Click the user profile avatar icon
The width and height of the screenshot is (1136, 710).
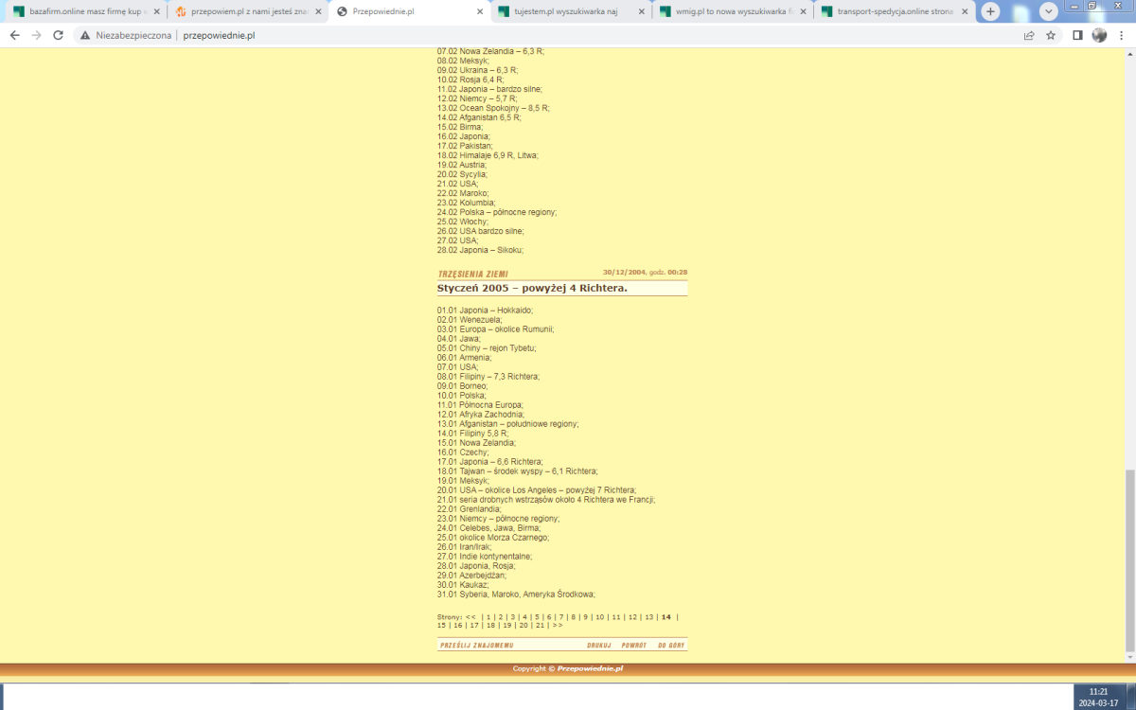pyautogui.click(x=1099, y=35)
